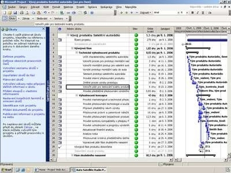This screenshot has width=231, height=173.
Task: Click the task entry bar above the table
Action: (x=133, y=24)
